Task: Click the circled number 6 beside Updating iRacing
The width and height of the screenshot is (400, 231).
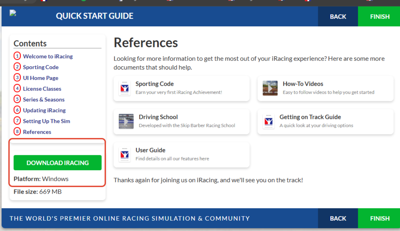Action: (x=17, y=110)
